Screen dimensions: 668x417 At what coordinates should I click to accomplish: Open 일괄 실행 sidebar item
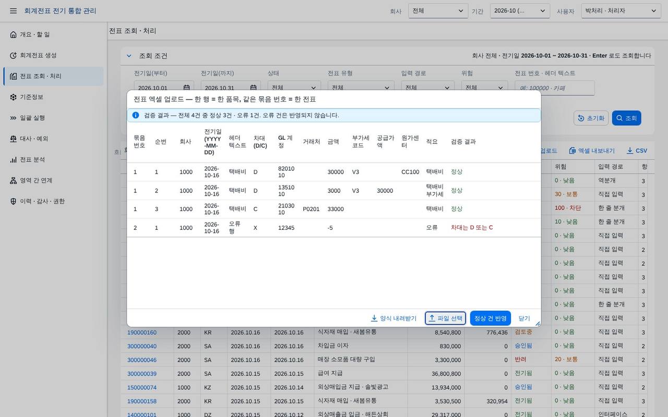coord(53,118)
